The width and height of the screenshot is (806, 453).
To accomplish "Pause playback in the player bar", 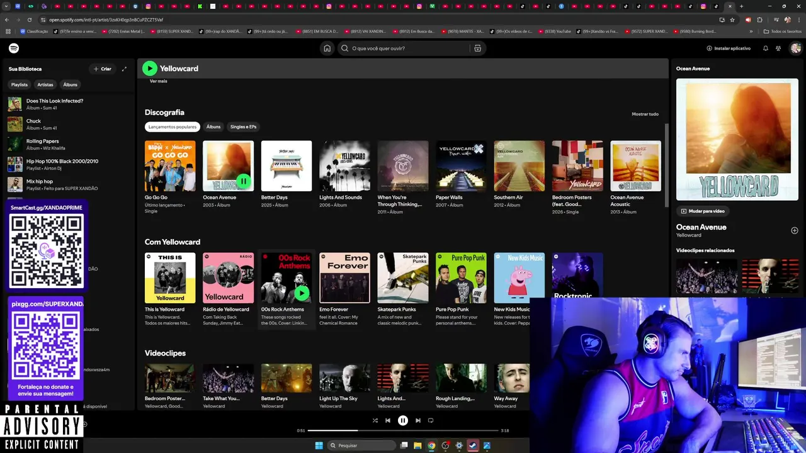I will coord(403,420).
